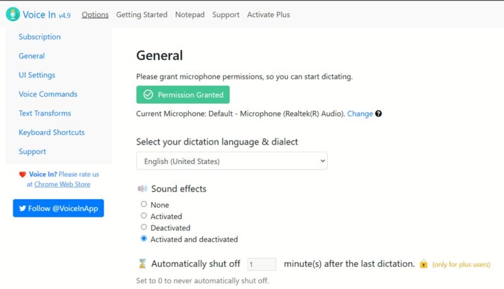Click the Voice In v4.9 brand title
The width and height of the screenshot is (504, 289).
point(46,14)
